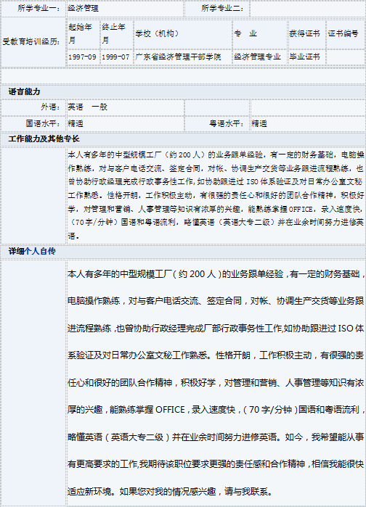Image resolution: width=366 pixels, height=507 pixels.
Task: Click the 国语水平 精通 value
Action: (76, 124)
